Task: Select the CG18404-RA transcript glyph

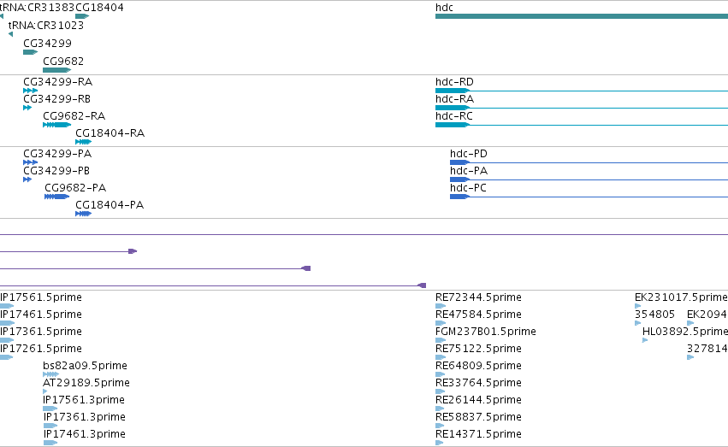Action: (83, 142)
